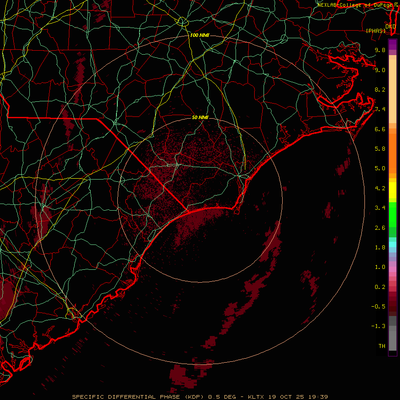Image resolution: width=400 pixels, height=400 pixels.
Task: Click the 6.6 legend value
Action: point(380,129)
